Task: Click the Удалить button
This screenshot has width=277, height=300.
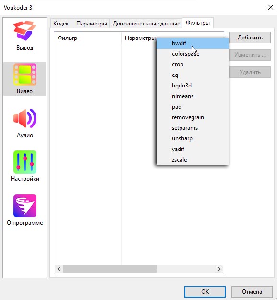Action: click(250, 72)
